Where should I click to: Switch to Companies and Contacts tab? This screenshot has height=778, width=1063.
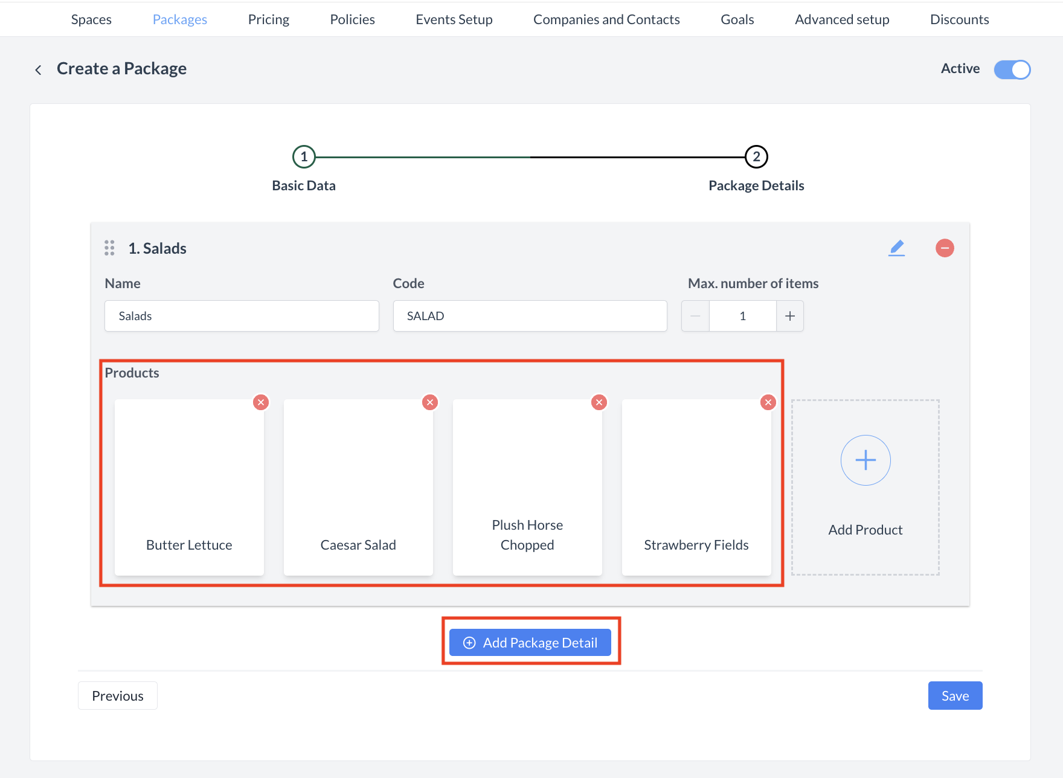point(606,19)
